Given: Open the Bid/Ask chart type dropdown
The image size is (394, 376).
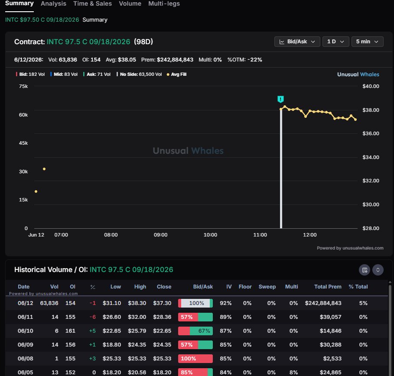Looking at the screenshot, I should click(x=297, y=42).
